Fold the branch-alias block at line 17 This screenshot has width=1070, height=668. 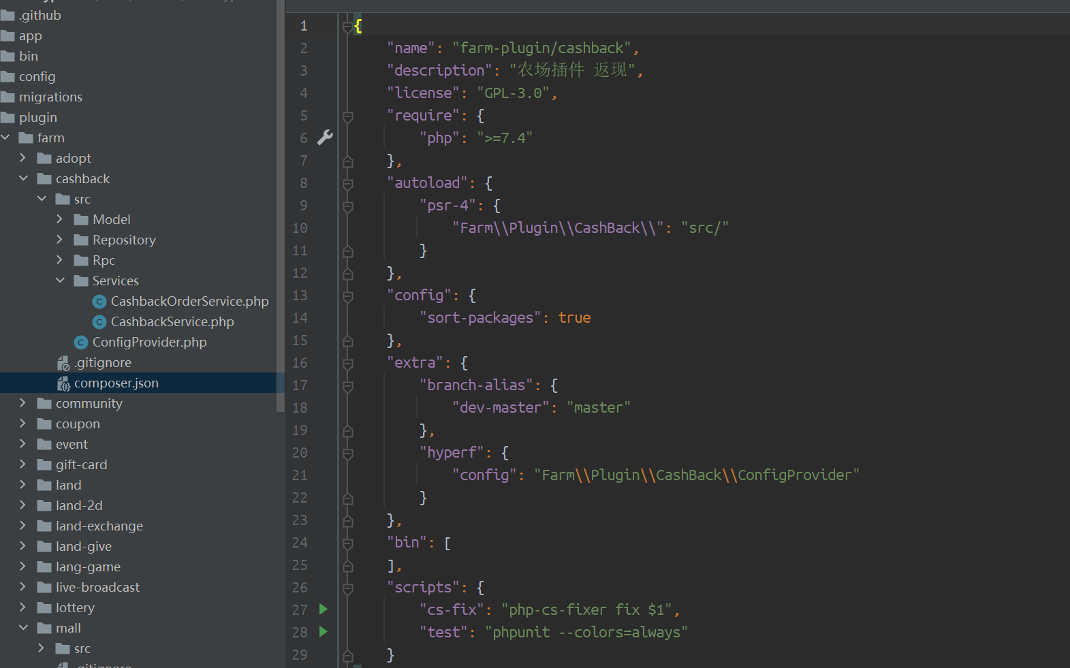click(347, 386)
